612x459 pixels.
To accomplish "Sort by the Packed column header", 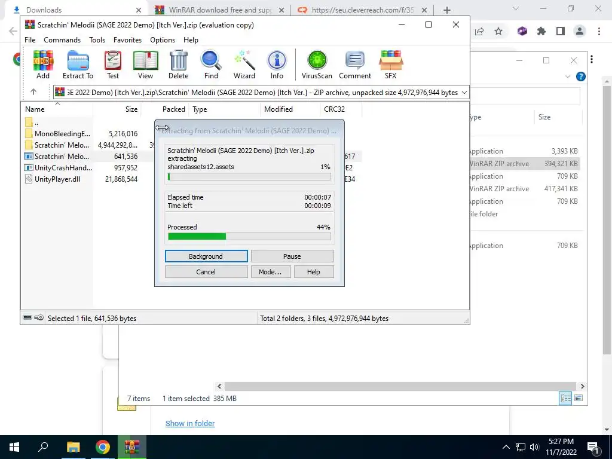I will coord(165,109).
